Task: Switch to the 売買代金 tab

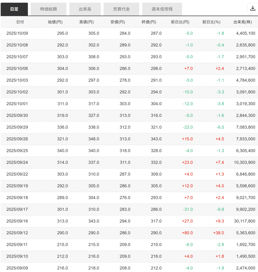Action: click(x=121, y=9)
